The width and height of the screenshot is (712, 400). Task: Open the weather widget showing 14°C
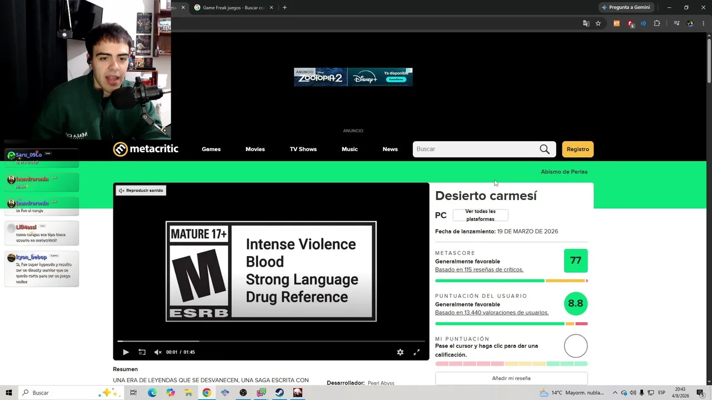572,393
